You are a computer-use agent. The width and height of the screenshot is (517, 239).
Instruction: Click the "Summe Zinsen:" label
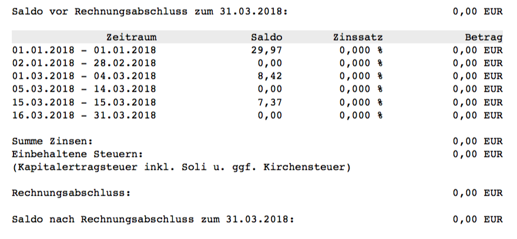(x=52, y=142)
